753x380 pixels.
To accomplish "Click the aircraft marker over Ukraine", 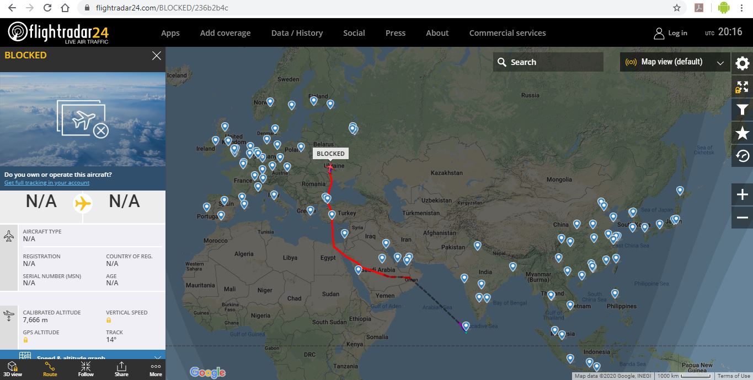I will [330, 167].
